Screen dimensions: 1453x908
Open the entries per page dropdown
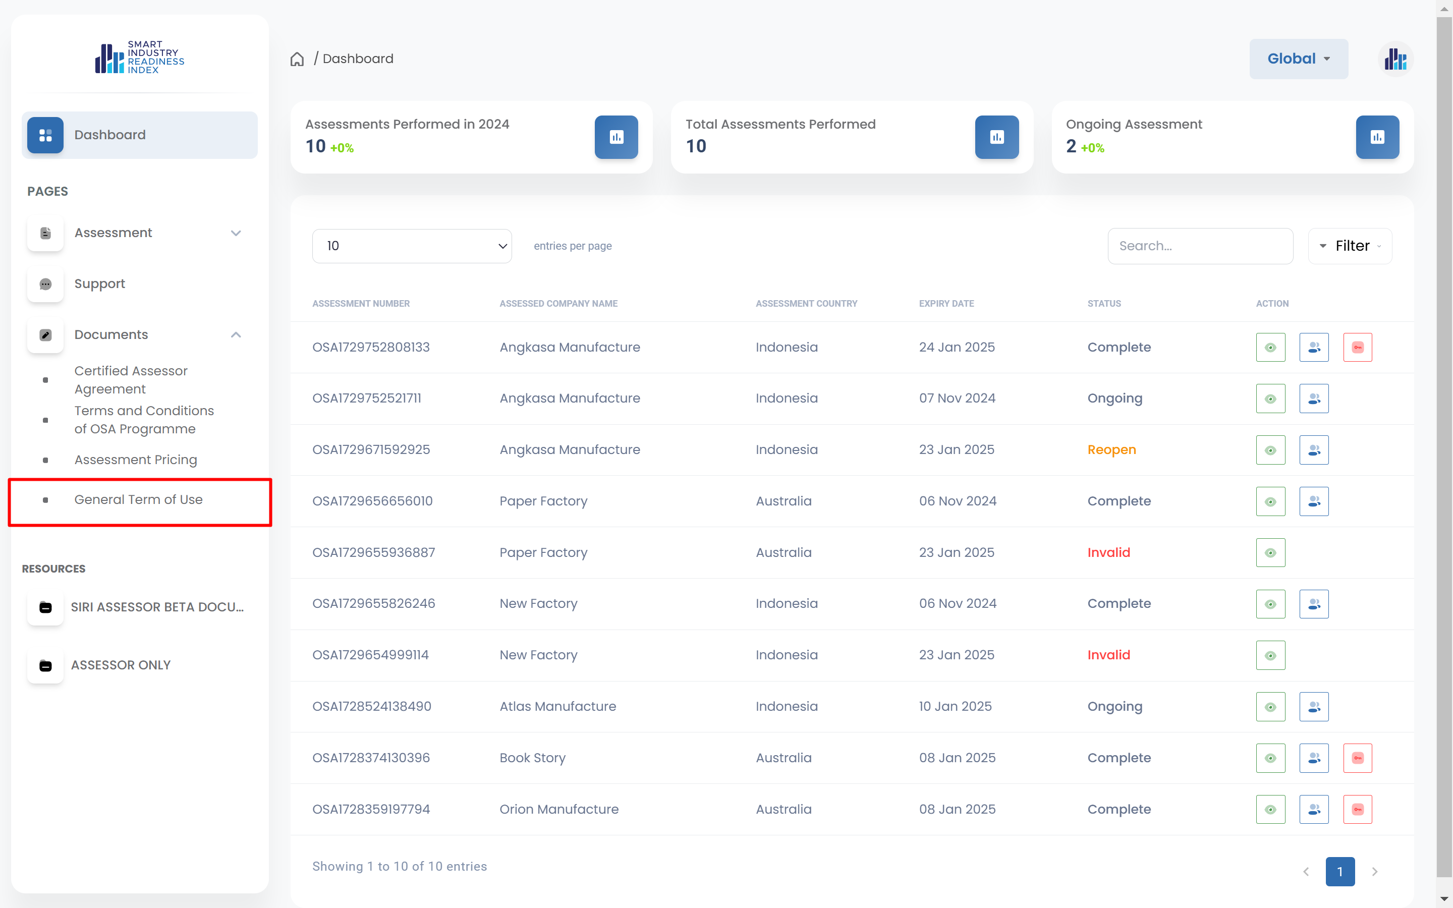pyautogui.click(x=411, y=246)
